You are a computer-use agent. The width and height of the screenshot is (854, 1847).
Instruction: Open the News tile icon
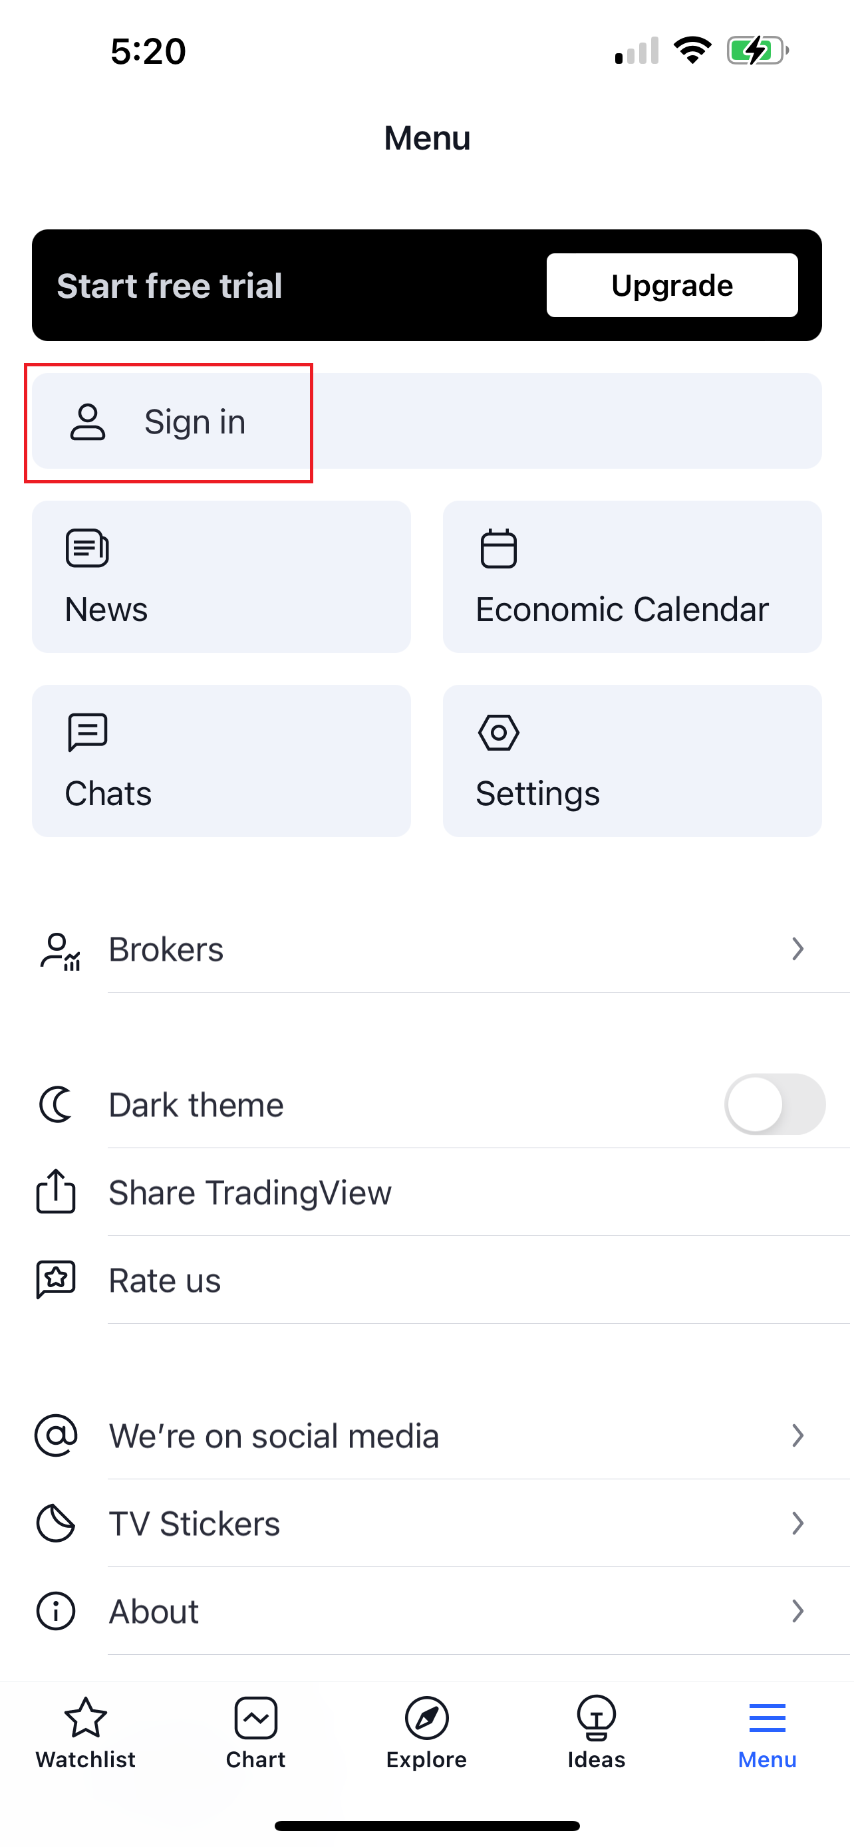(86, 549)
